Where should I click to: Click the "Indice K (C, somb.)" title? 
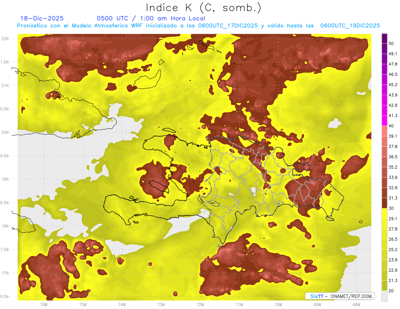tap(203, 7)
